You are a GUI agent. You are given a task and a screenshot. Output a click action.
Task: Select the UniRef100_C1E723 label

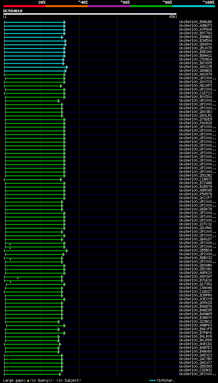pyautogui.click(x=196, y=93)
